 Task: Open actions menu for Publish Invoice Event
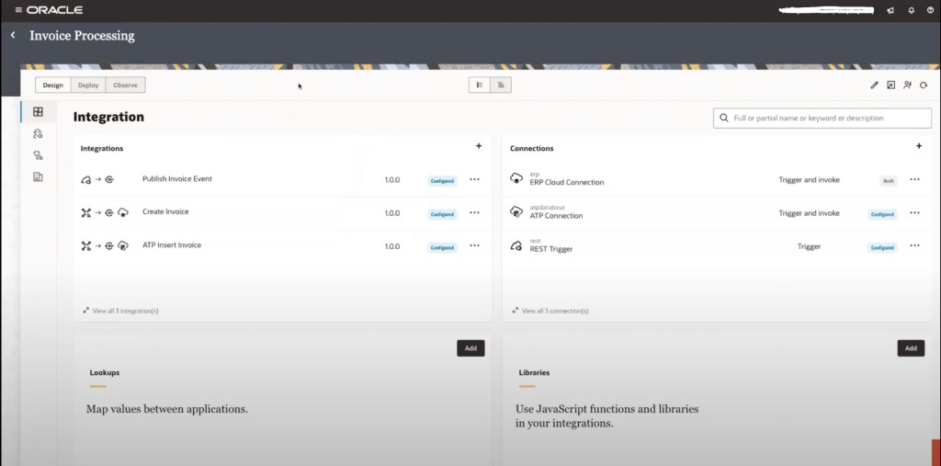tap(474, 180)
